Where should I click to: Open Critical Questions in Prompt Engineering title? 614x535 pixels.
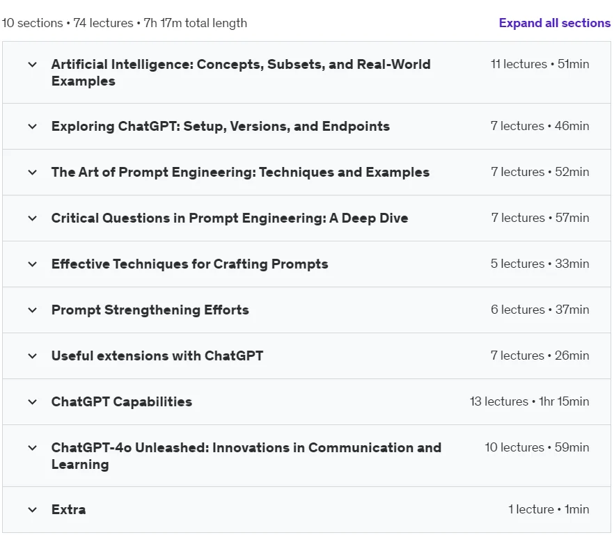[230, 218]
